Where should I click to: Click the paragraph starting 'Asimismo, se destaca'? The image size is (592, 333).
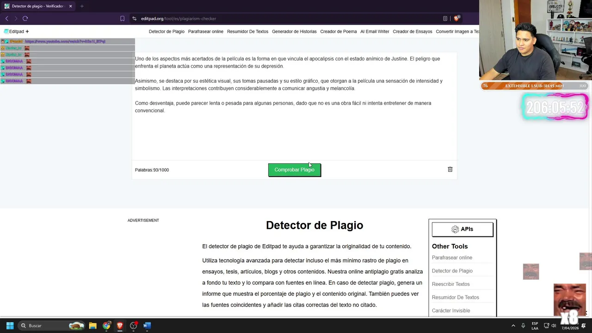[289, 85]
